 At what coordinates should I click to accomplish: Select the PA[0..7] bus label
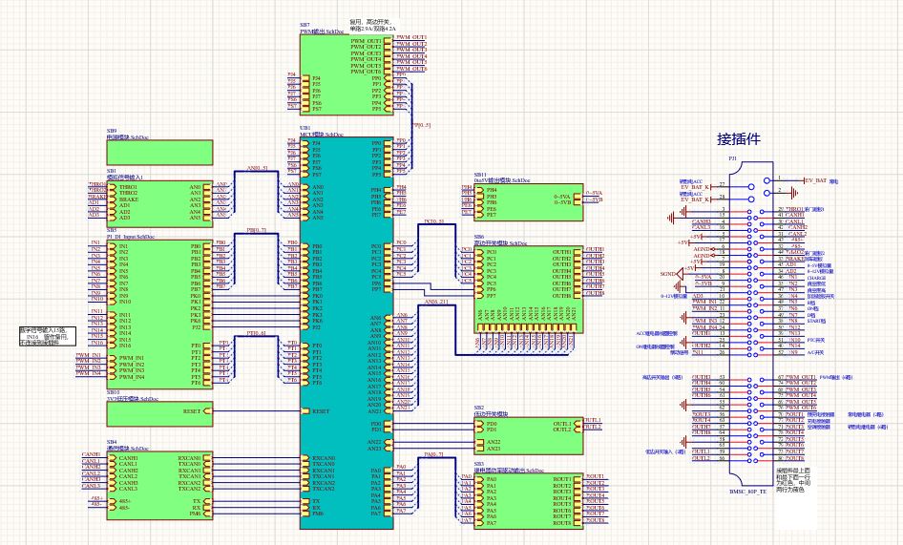click(433, 454)
